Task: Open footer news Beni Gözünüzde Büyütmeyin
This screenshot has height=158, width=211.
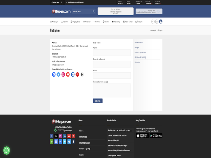Action: (118, 145)
